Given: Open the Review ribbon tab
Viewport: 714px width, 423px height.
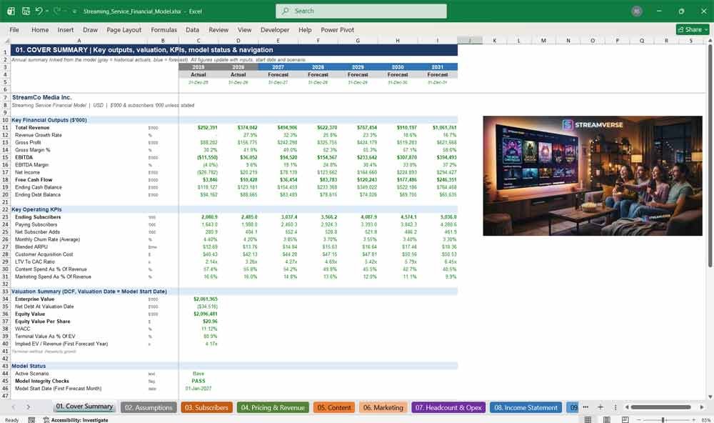Looking at the screenshot, I should [x=218, y=29].
